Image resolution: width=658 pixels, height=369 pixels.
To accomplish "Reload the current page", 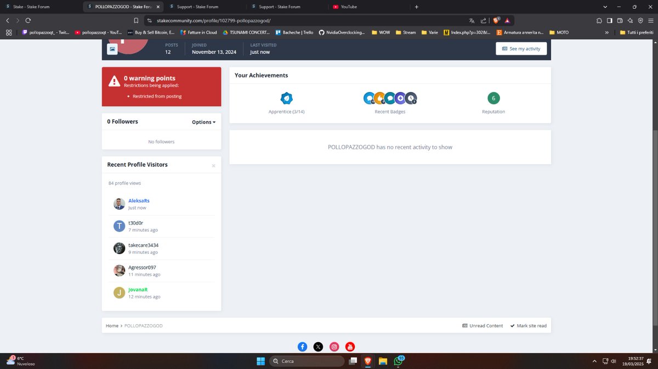I will 28,20.
